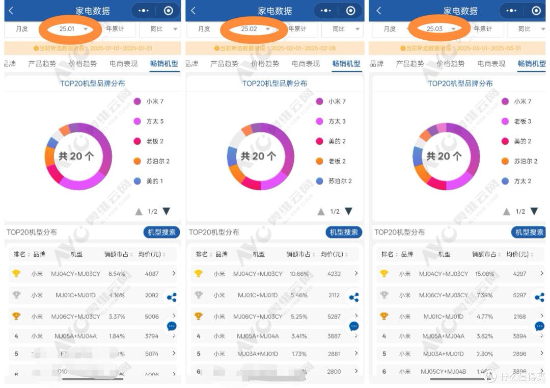
Task: Tap the donut chart on the 25.03 screen
Action: [446, 156]
